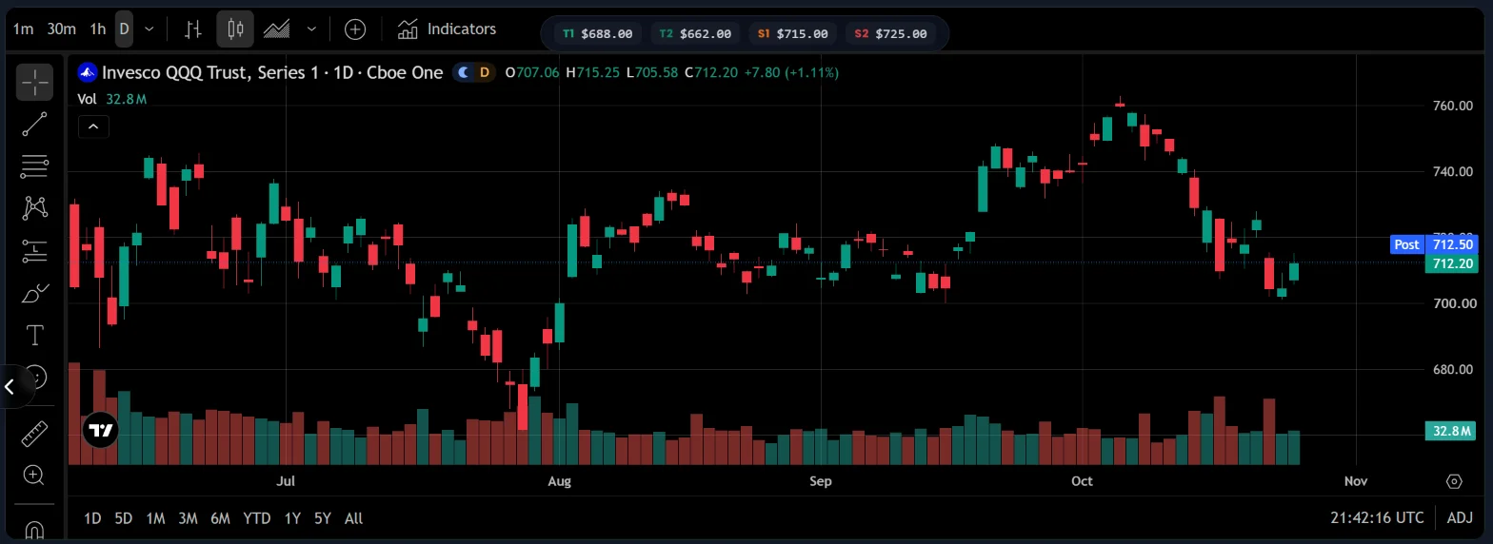Click the orange D data badge

point(485,72)
